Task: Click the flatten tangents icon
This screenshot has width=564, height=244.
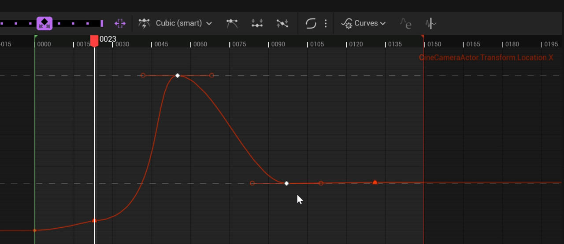Action: coord(257,23)
